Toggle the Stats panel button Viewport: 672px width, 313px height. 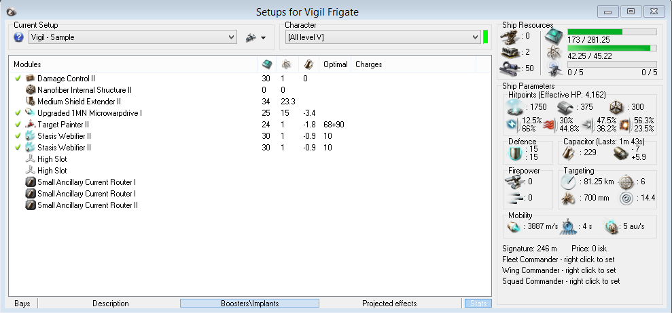tap(478, 304)
